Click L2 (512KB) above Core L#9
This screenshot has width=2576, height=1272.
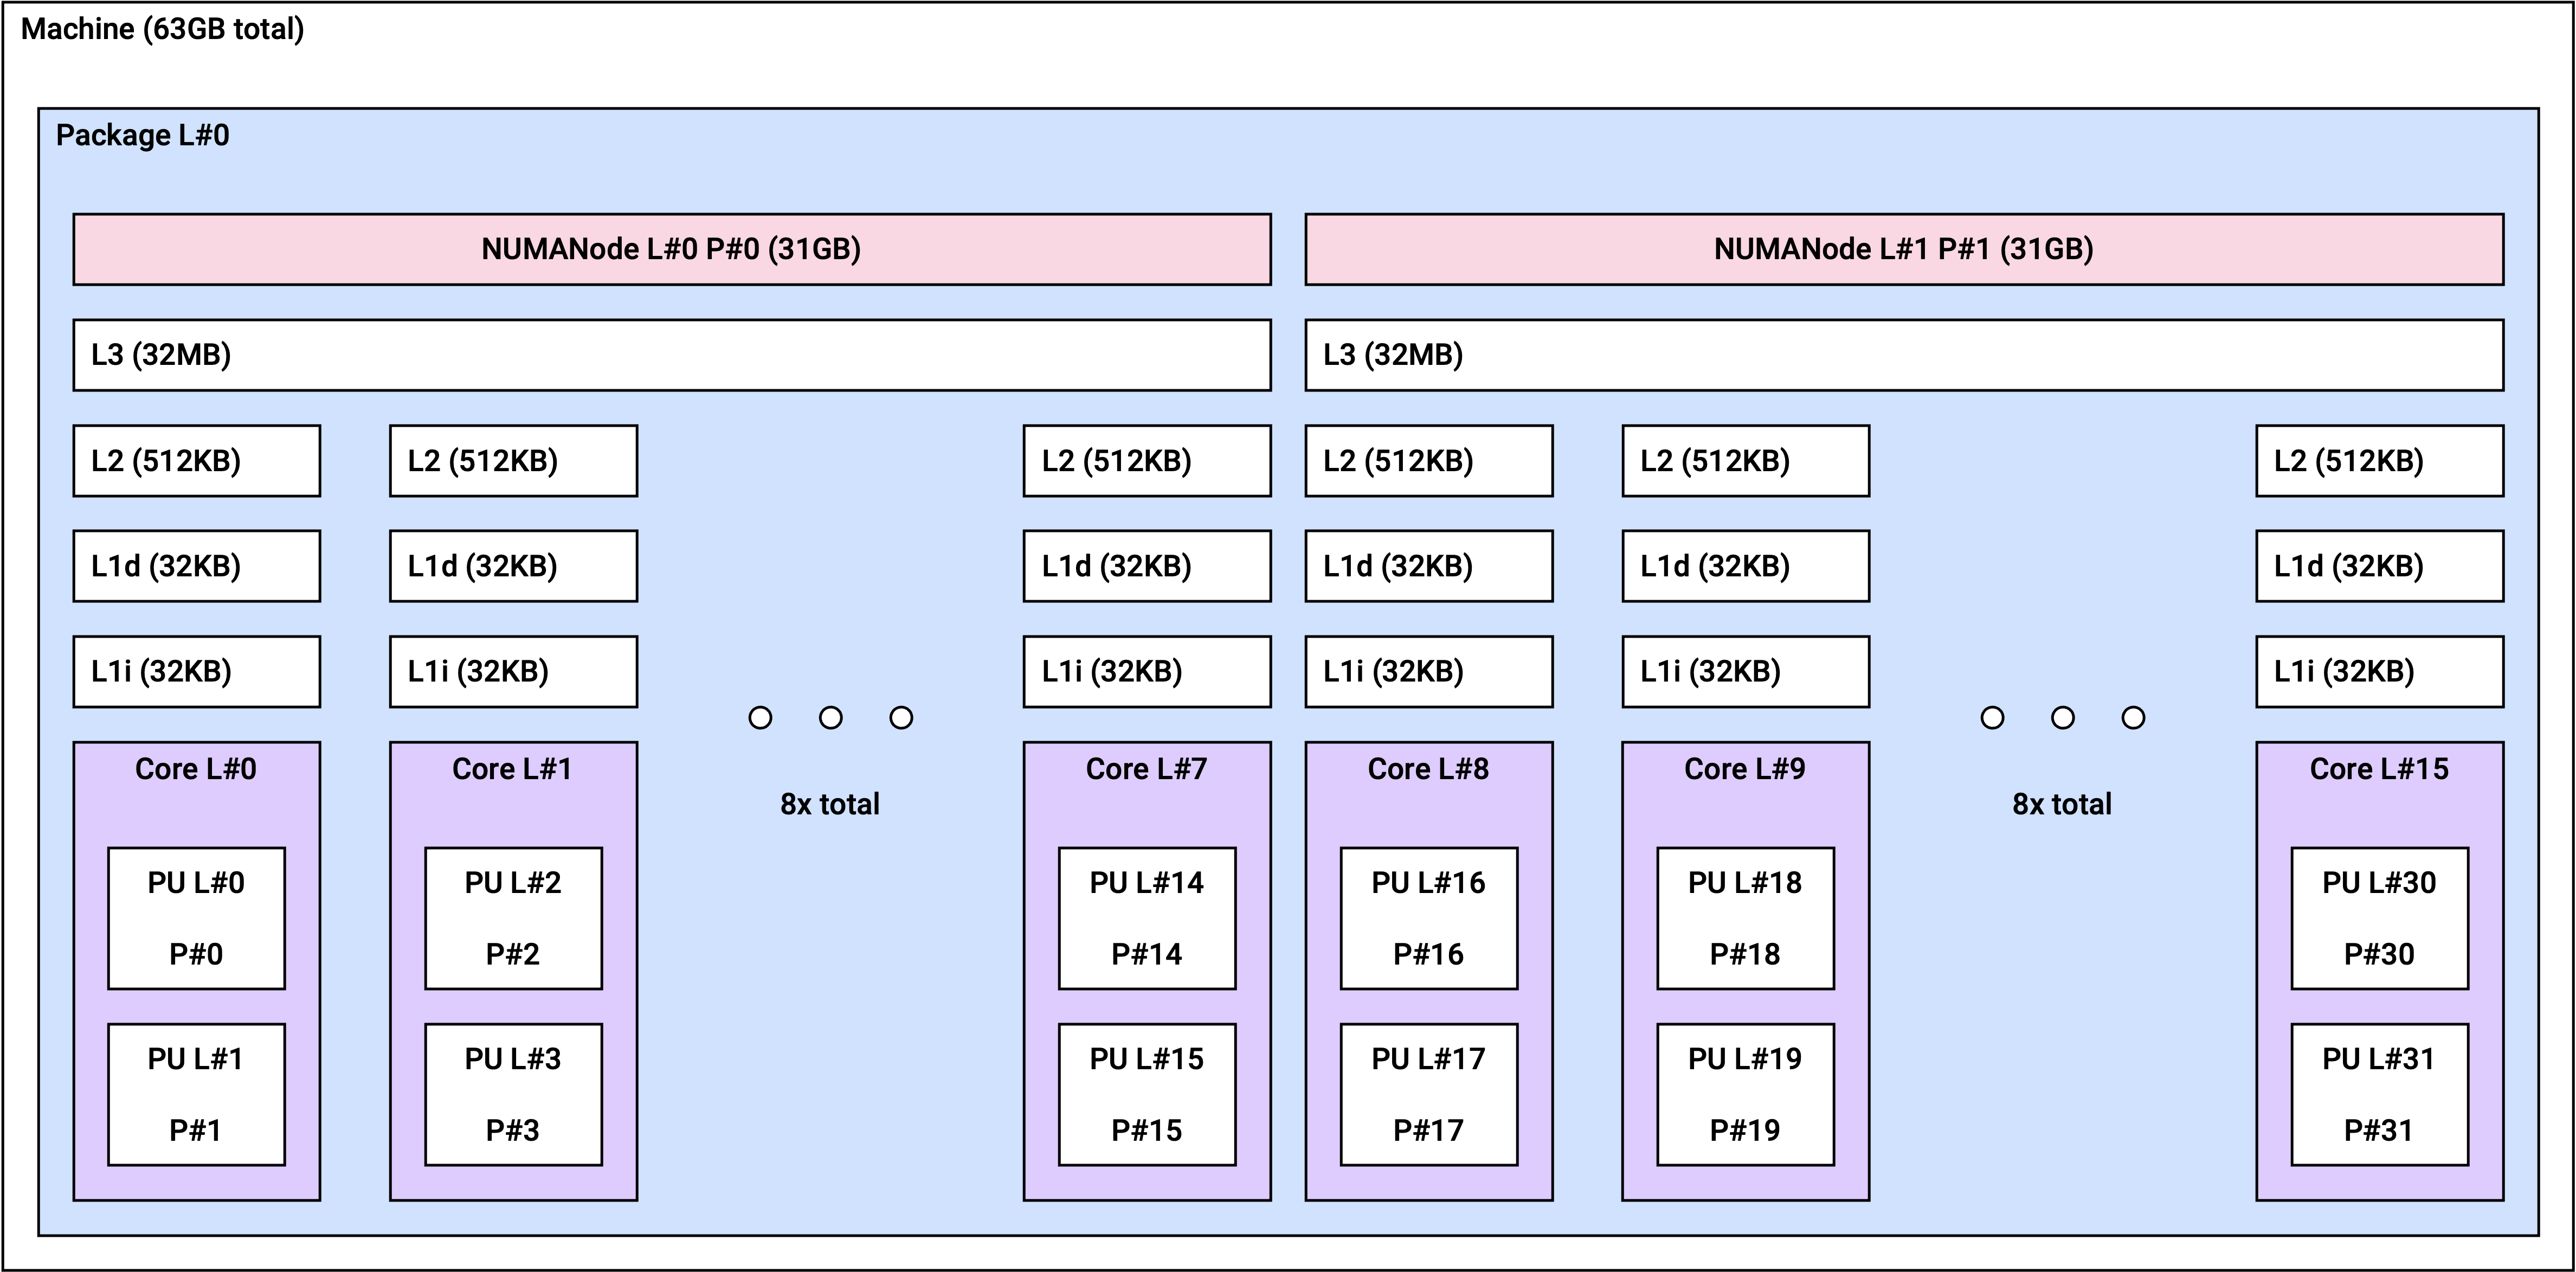pyautogui.click(x=1745, y=461)
